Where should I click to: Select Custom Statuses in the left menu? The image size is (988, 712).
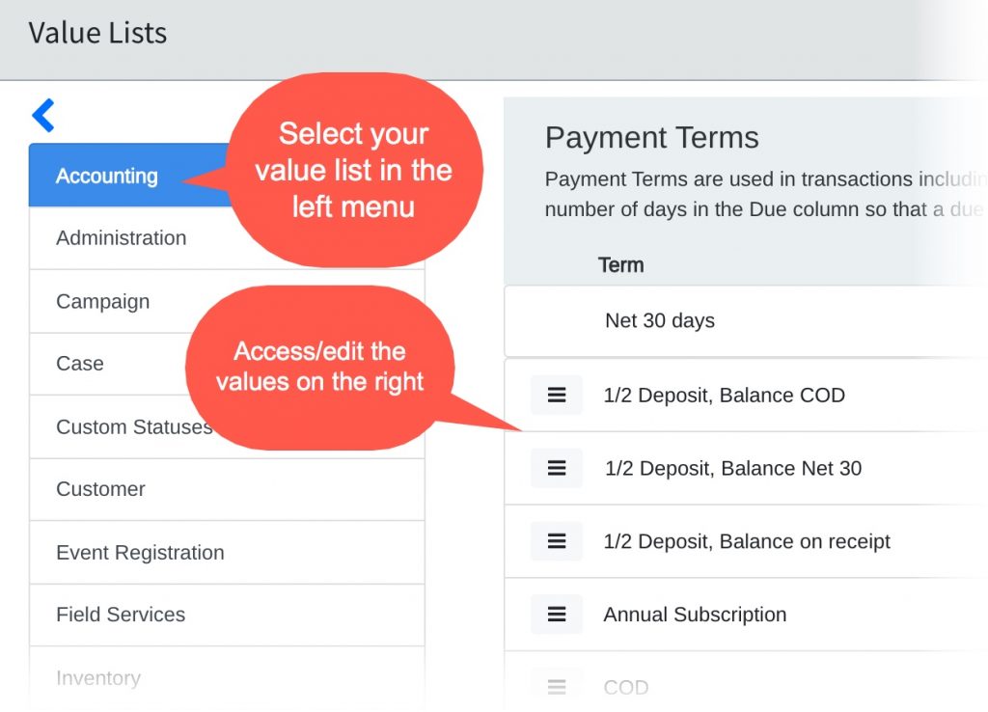pyautogui.click(x=133, y=426)
